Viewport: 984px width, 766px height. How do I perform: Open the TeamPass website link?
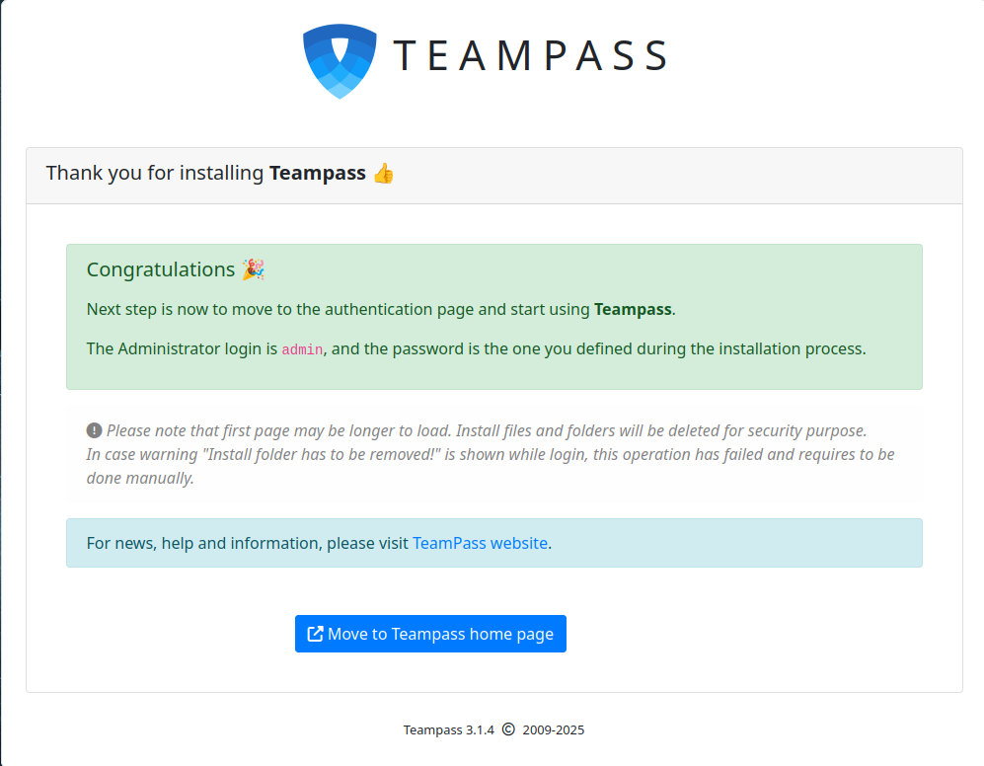click(480, 543)
